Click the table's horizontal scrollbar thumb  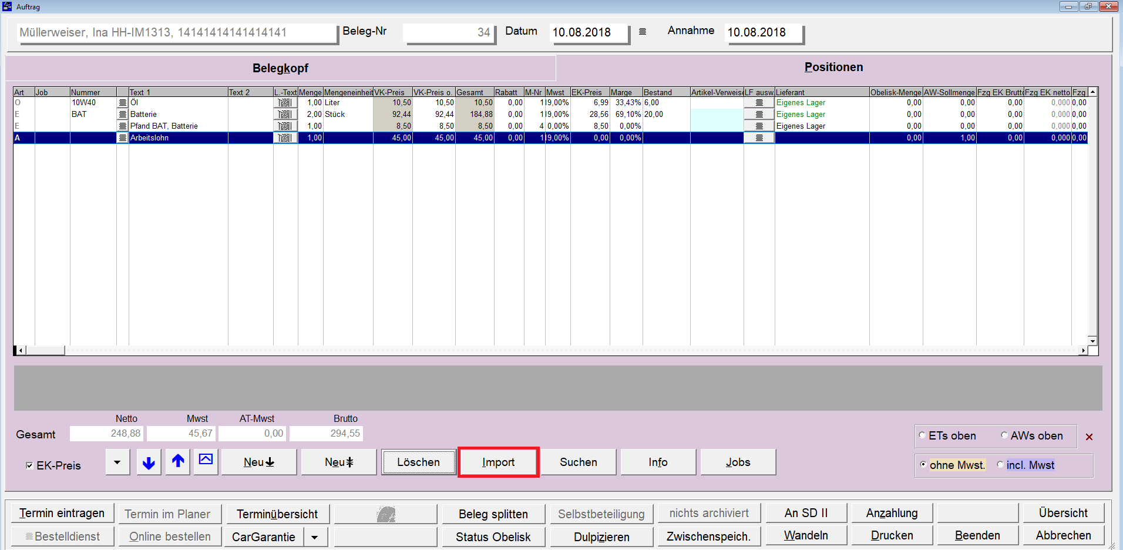[45, 351]
